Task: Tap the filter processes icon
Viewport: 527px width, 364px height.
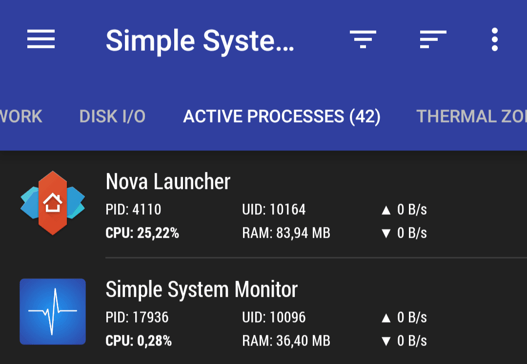Action: (x=363, y=40)
